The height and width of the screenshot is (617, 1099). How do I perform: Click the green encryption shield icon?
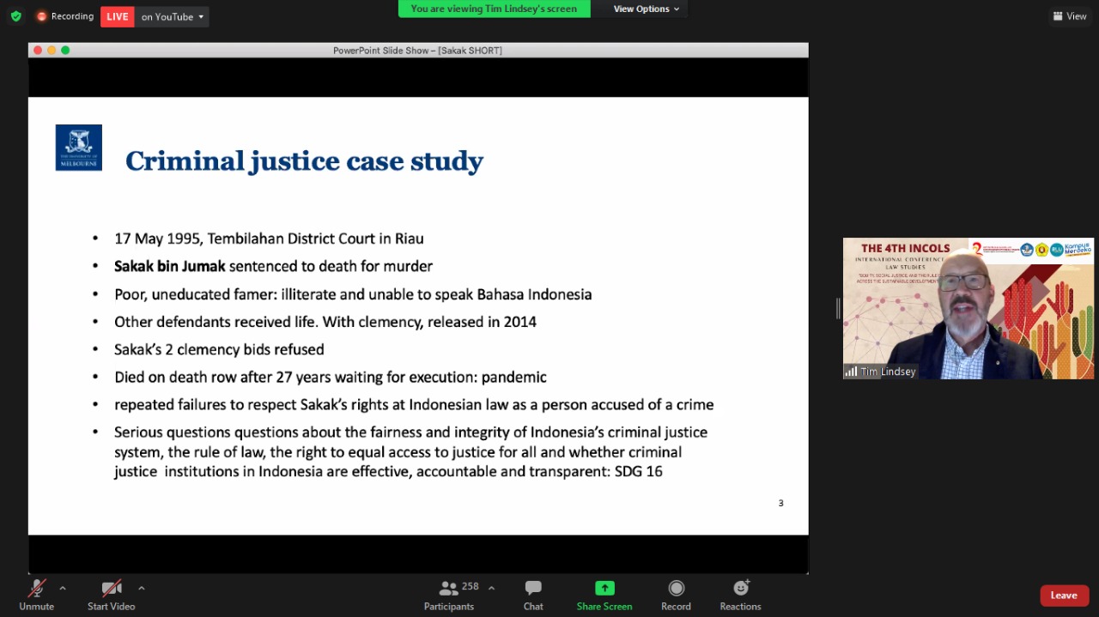15,16
